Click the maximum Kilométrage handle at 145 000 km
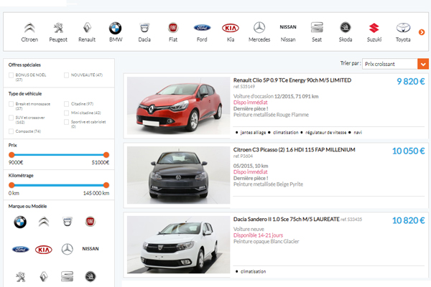431x287 pixels. coord(106,185)
